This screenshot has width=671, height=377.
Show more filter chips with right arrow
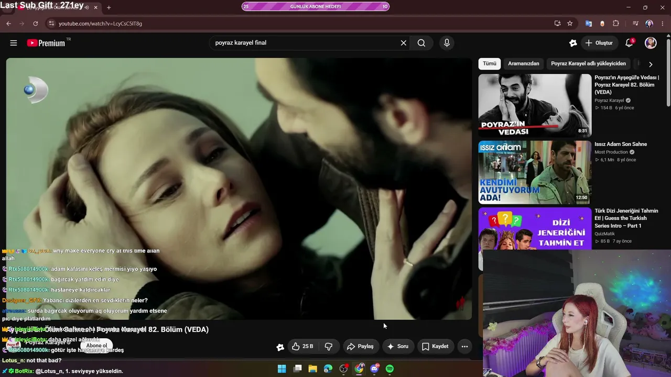click(x=651, y=64)
